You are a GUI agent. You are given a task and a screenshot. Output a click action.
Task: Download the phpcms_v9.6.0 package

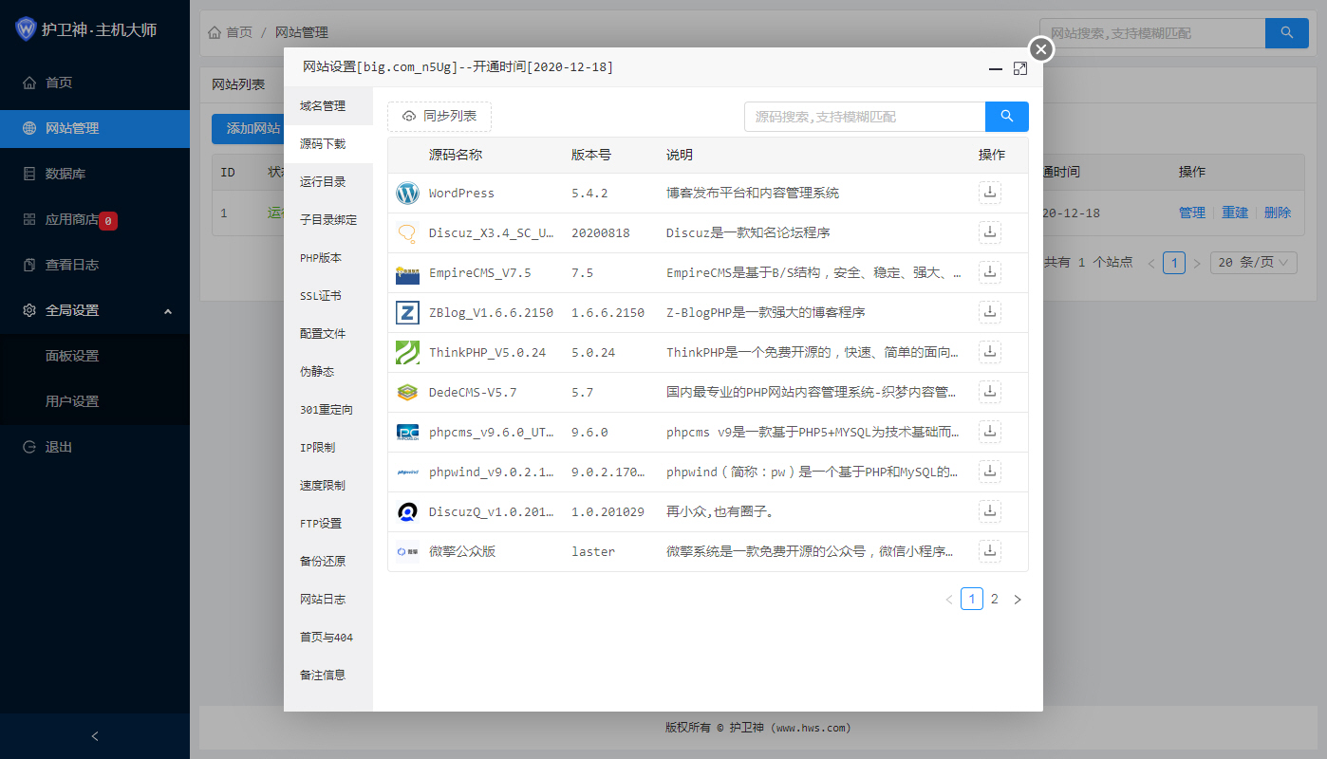click(990, 432)
